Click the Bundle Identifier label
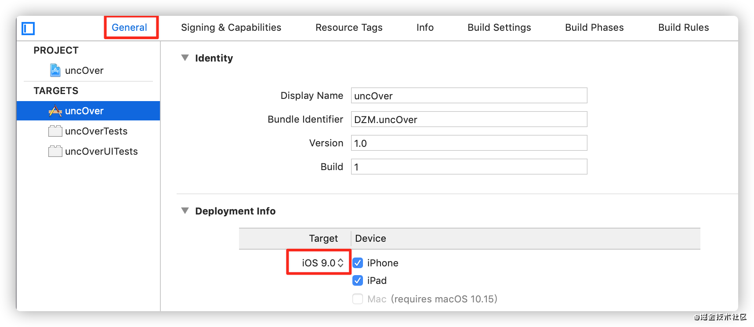754x327 pixels. 305,119
